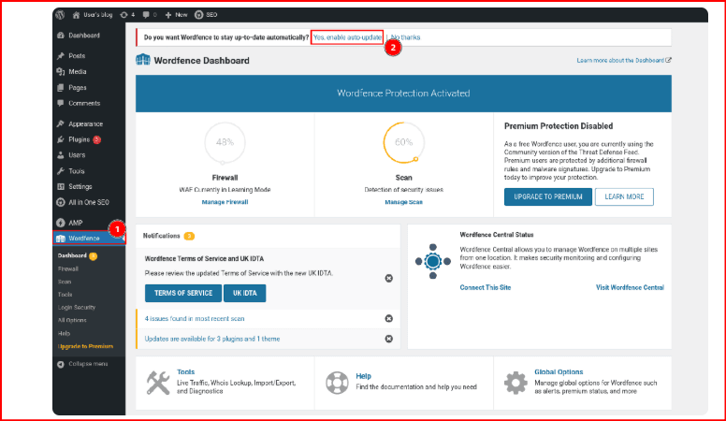Open Wordfence Dashboard submenu item
Viewport: 726px width, 421px height.
coord(72,255)
